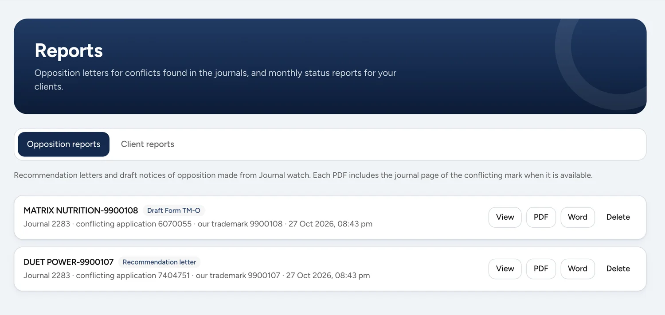Download PDF for MATRIX NUTRITION-9900108
This screenshot has width=665, height=315.
tap(541, 217)
